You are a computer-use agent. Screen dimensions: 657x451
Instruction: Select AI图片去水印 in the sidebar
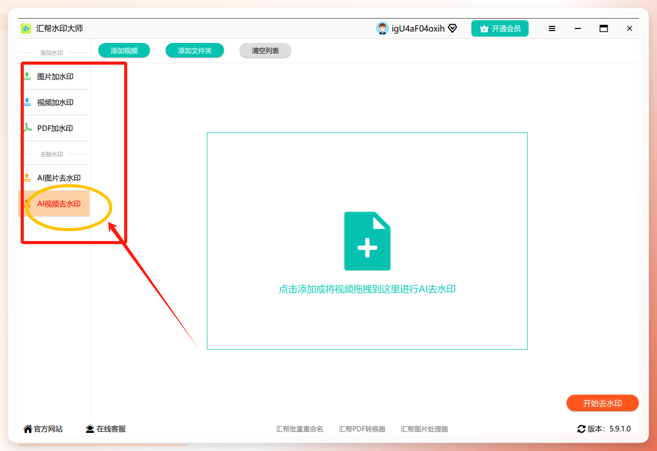click(54, 178)
